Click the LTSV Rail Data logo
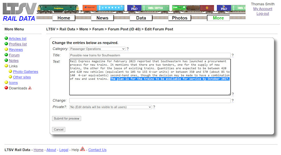 pyautogui.click(x=19, y=12)
